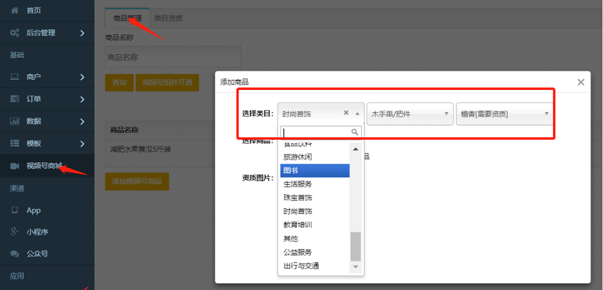Click the 小程序 sidebar icon
The width and height of the screenshot is (603, 290).
tap(14, 232)
